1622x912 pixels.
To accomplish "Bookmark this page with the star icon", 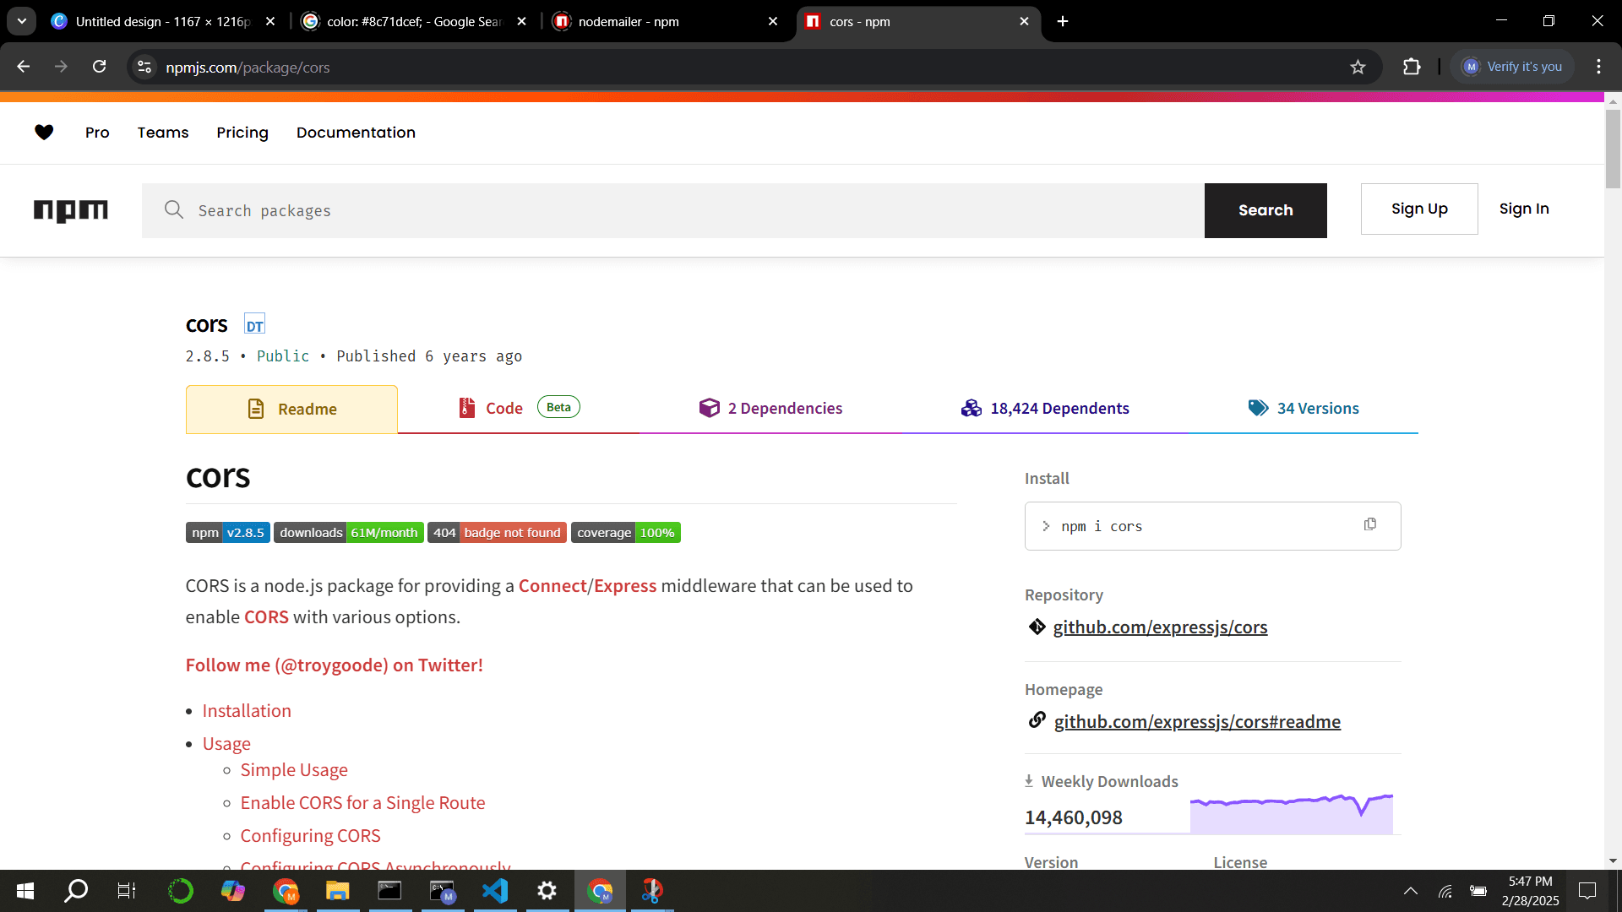I will pos(1358,67).
